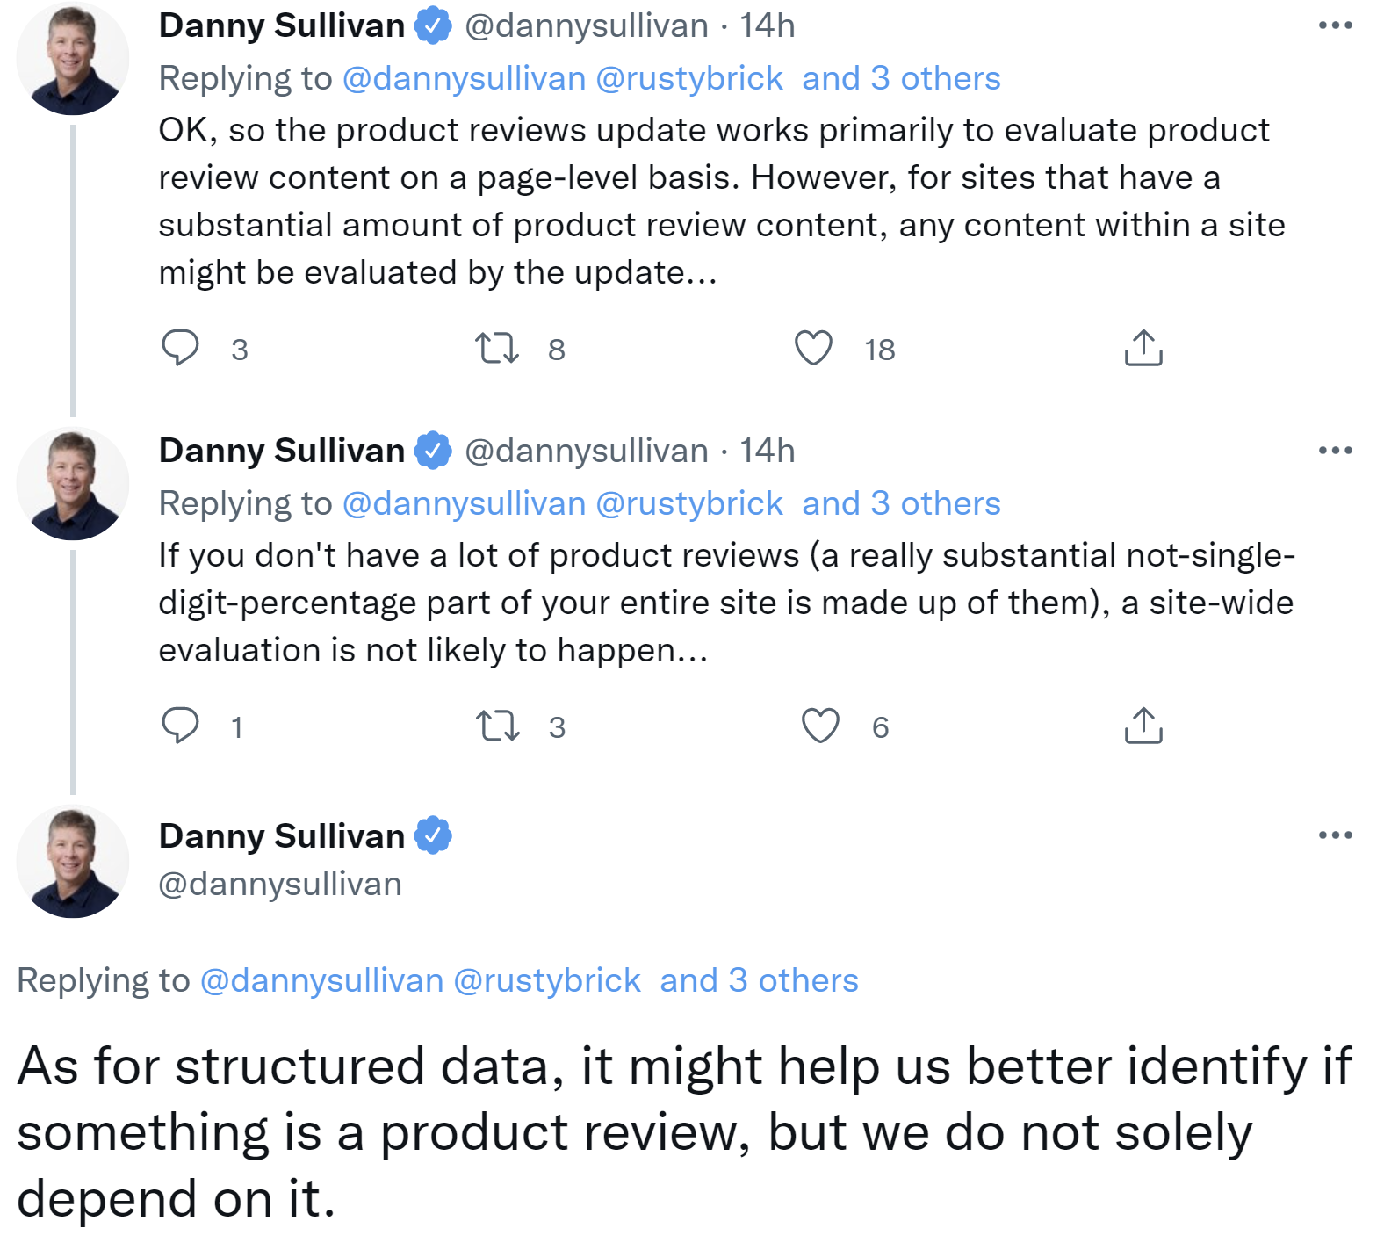Select the retweet icon showing 3 retweets
The width and height of the screenshot is (1384, 1250).
point(501,724)
